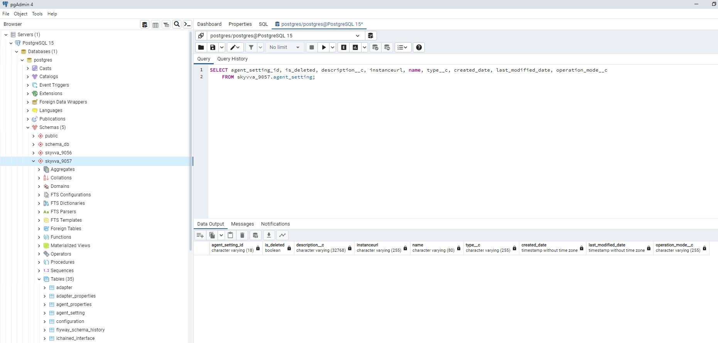Select the skyvva_9056 schema
This screenshot has height=343, width=718.
[x=58, y=153]
